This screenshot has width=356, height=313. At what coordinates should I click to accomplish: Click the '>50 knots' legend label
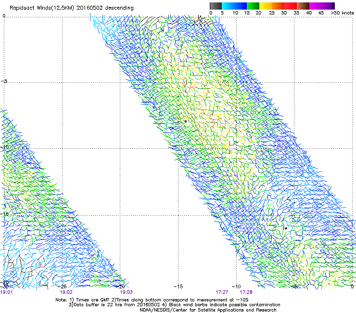342,13
